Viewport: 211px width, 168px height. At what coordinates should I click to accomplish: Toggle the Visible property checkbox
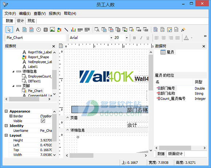coord(43,121)
